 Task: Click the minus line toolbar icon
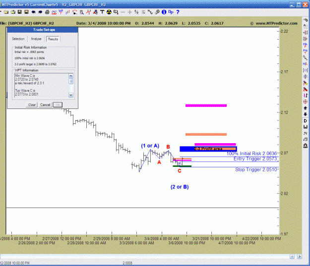point(123,12)
